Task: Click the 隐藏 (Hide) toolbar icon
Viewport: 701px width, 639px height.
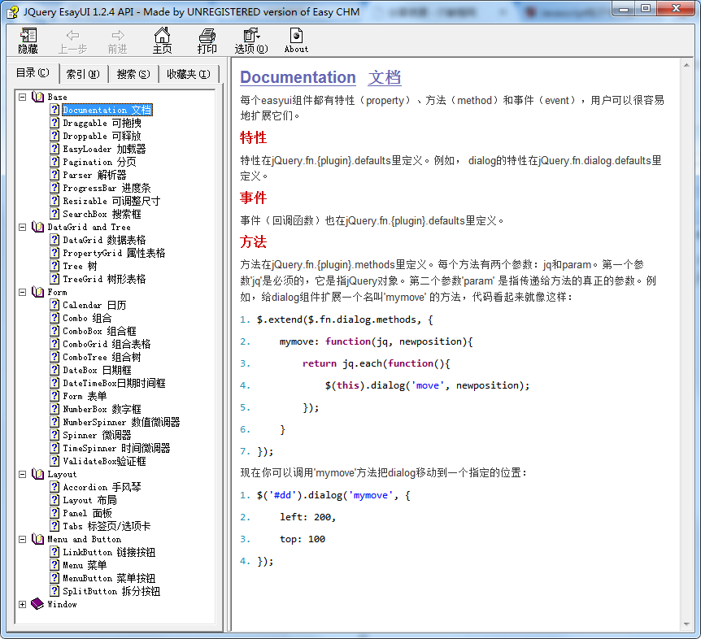Action: click(x=28, y=40)
